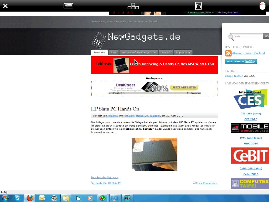The image size is (269, 202).
Task: Open Outlook from the taskbar
Action: click(42, 198)
